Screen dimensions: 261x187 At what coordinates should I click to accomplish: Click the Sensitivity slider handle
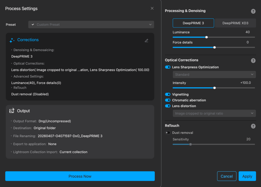(x=191, y=144)
